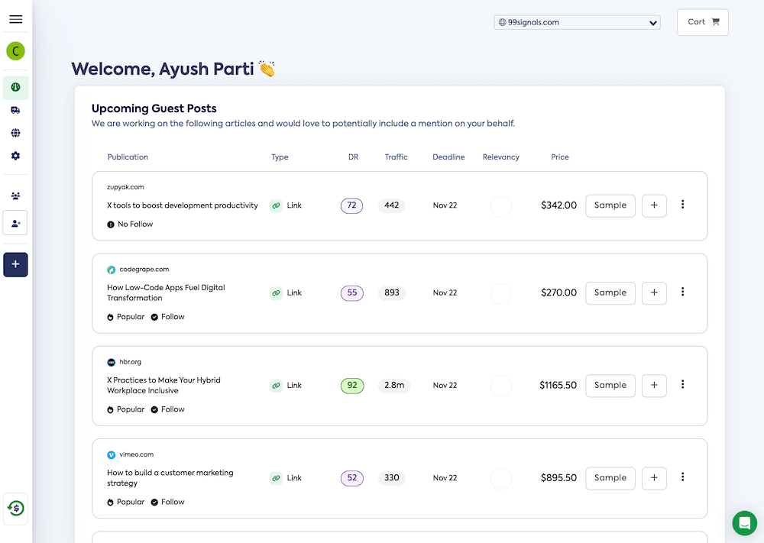Sort by the Price column header
Screen dimensions: 764x543
(560, 157)
